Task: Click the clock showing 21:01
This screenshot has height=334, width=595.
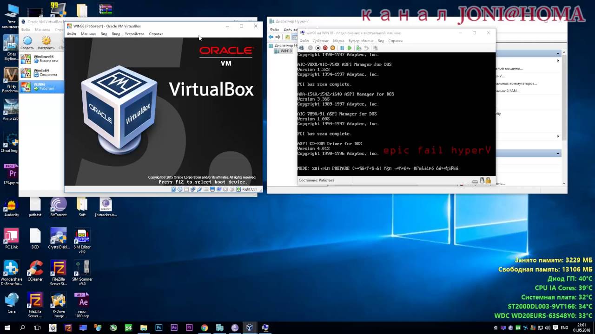Action: point(582,328)
